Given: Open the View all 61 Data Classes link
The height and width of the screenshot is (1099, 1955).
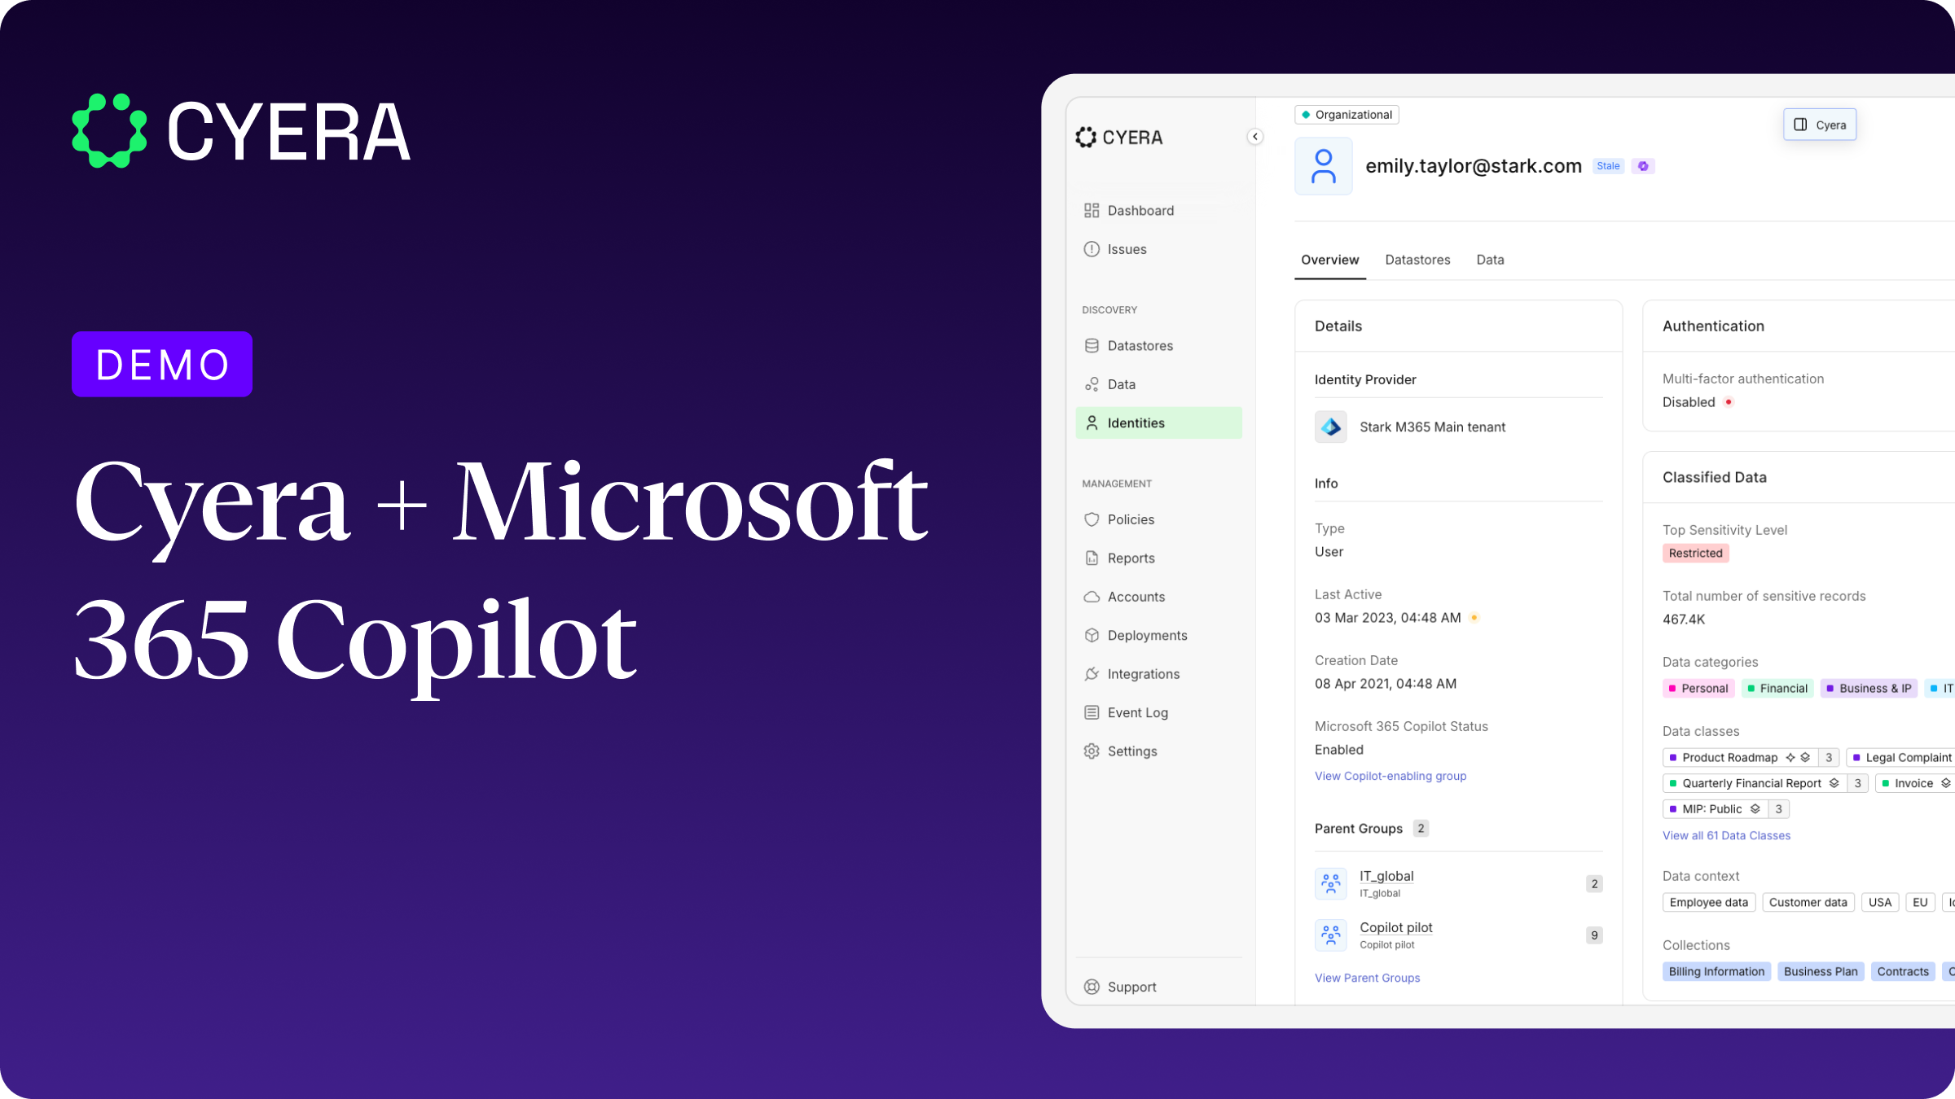Looking at the screenshot, I should pos(1726,835).
